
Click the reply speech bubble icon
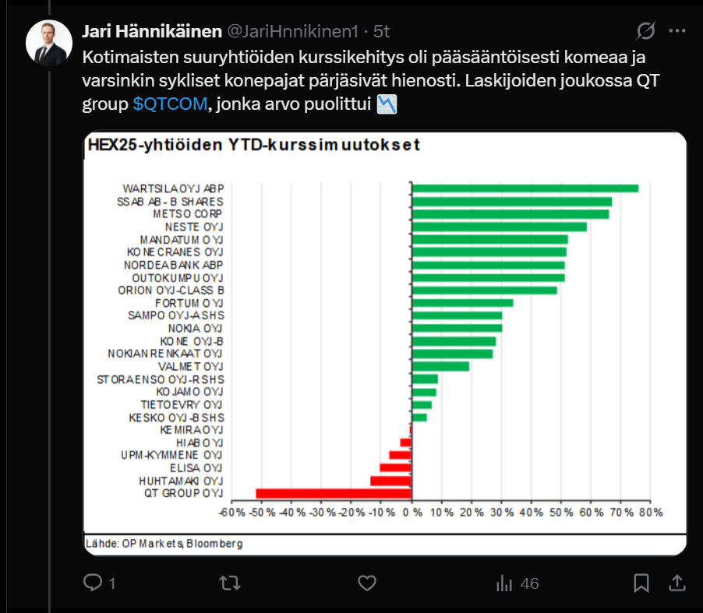tap(93, 583)
